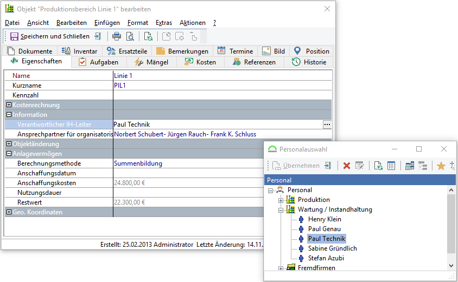458x282 pixels.
Task: Select the Eigenschaften tab
Action: tap(36, 61)
